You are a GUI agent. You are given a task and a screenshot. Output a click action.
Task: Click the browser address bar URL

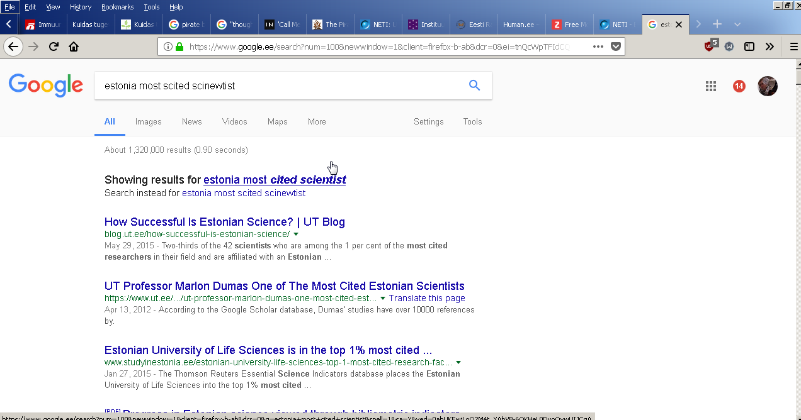[x=379, y=47]
